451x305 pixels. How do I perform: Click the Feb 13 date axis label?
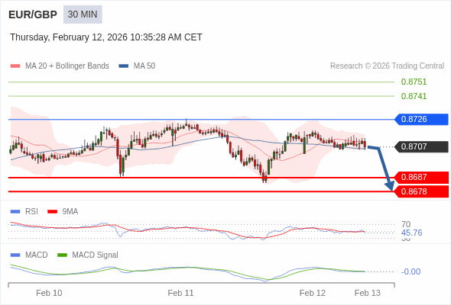(368, 293)
